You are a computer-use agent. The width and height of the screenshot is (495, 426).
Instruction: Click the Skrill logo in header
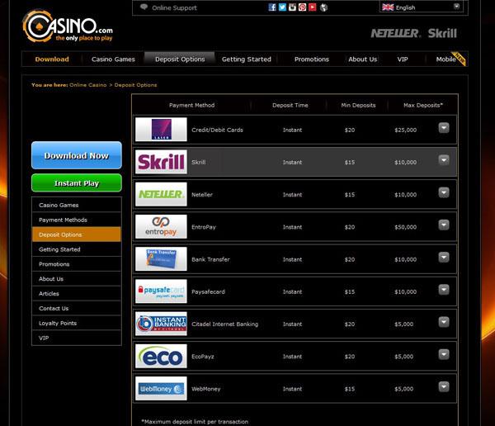pos(442,33)
